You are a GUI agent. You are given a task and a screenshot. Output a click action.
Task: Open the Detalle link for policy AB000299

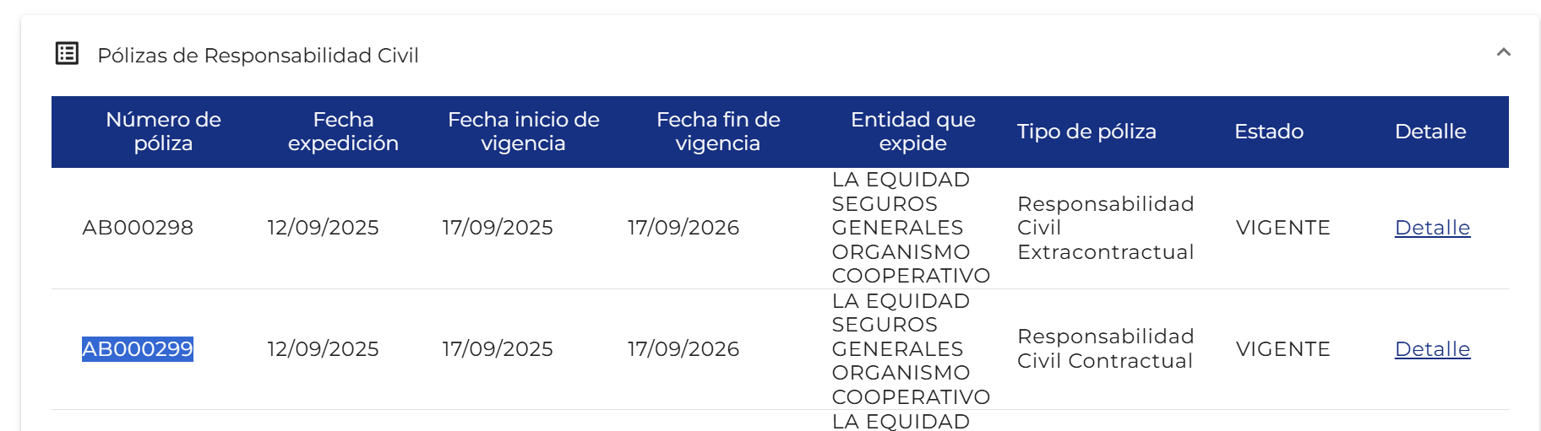[x=1432, y=349]
